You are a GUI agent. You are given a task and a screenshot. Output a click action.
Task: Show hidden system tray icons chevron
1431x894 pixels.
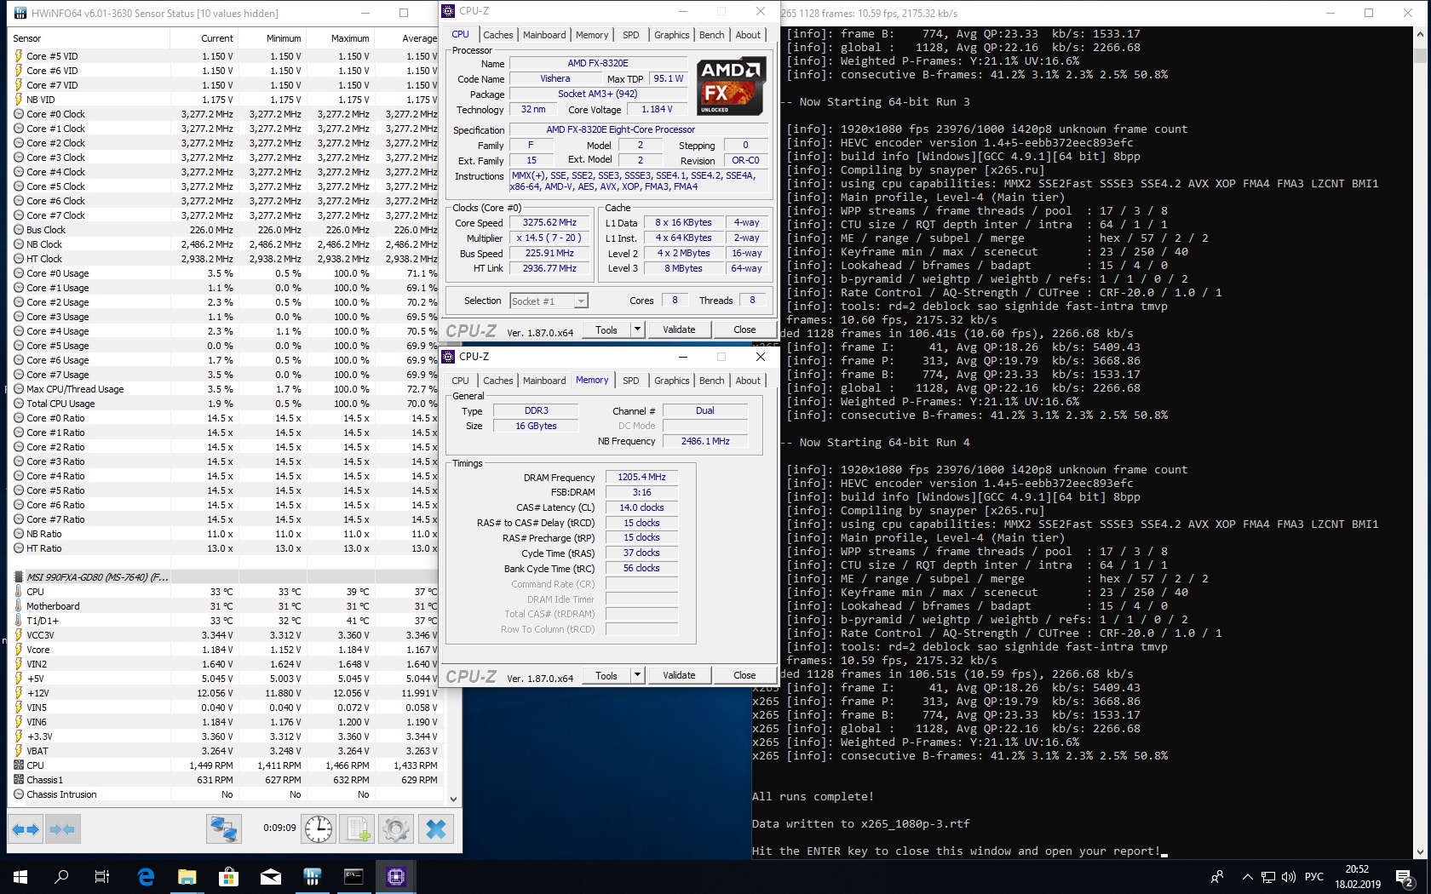point(1247,877)
